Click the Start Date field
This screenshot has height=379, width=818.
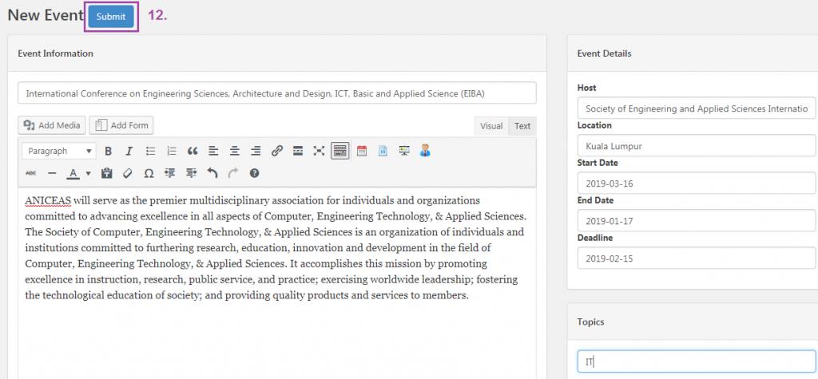point(697,184)
